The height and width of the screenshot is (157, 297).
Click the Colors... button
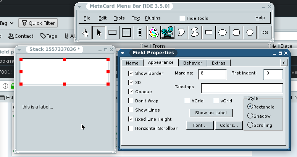(229, 126)
